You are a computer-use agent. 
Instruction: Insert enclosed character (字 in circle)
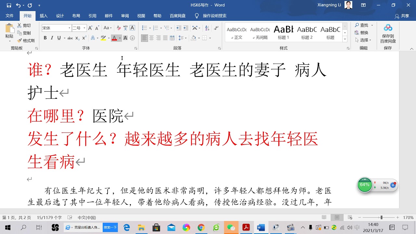click(132, 38)
